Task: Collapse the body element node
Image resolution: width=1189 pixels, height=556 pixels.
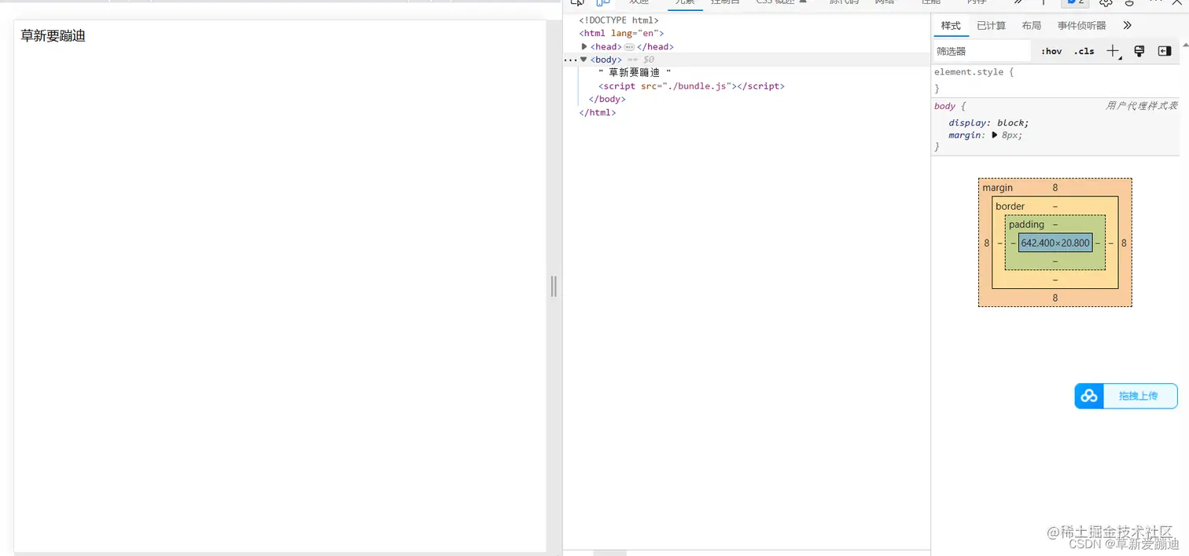Action: pos(583,60)
